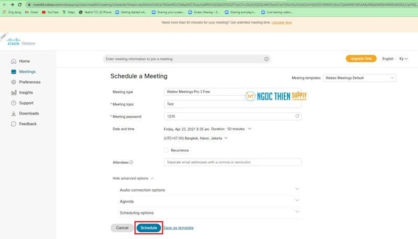The image size is (418, 239).
Task: Click the Downloads arrow icon
Action: (14, 113)
